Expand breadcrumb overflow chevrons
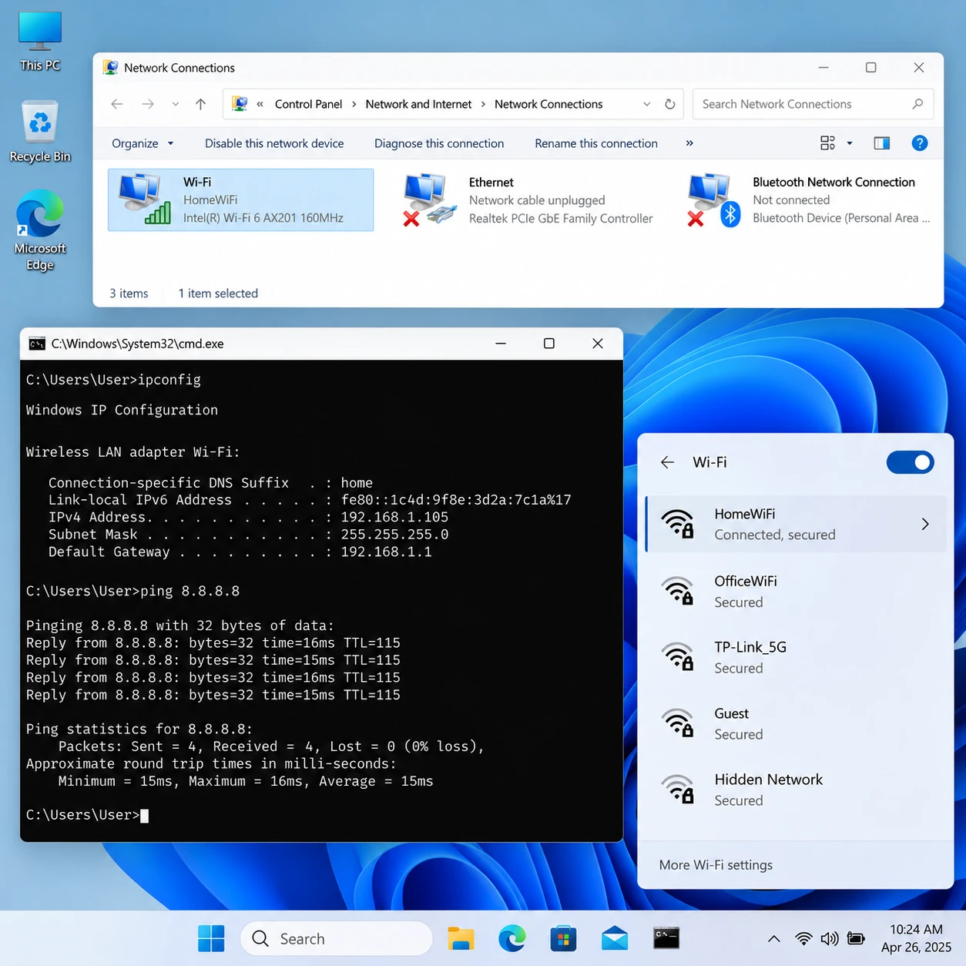 click(x=260, y=104)
